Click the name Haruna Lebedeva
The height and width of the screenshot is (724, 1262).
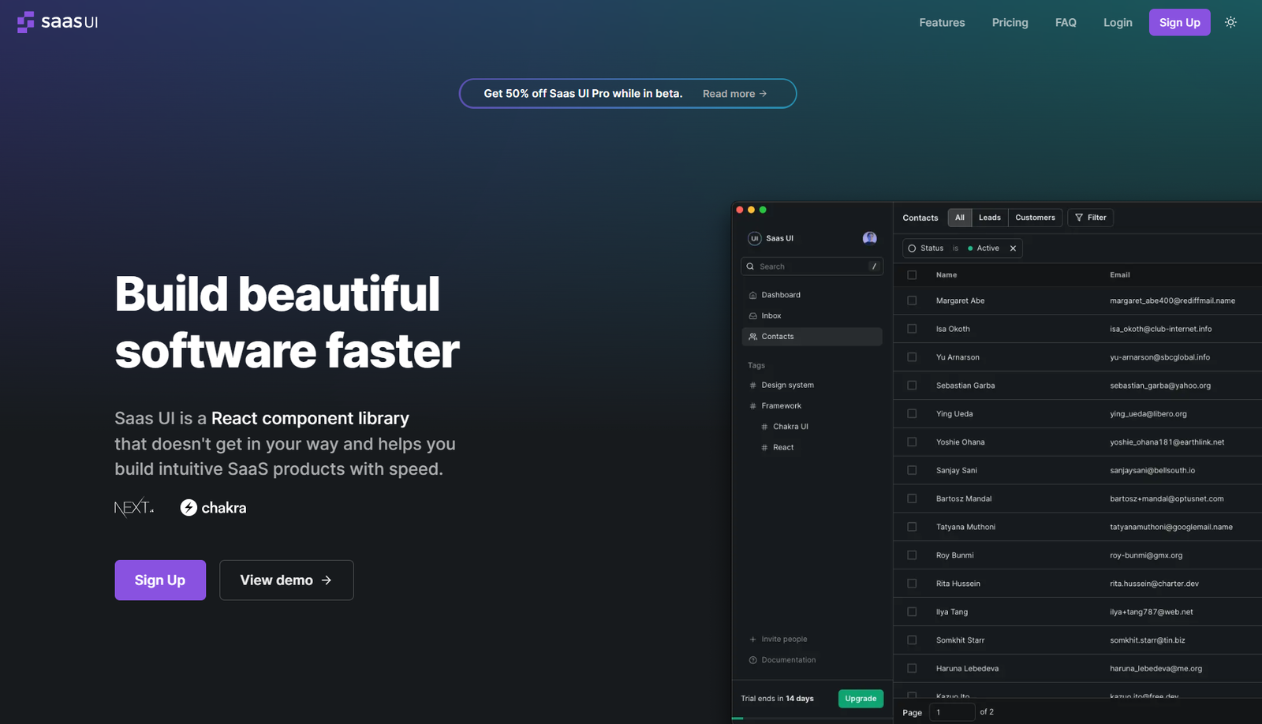[x=967, y=669]
